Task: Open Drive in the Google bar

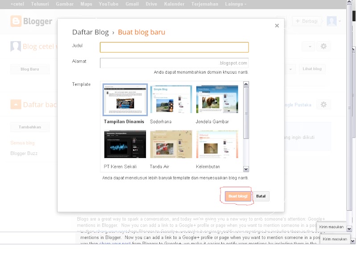Action: (151, 4)
